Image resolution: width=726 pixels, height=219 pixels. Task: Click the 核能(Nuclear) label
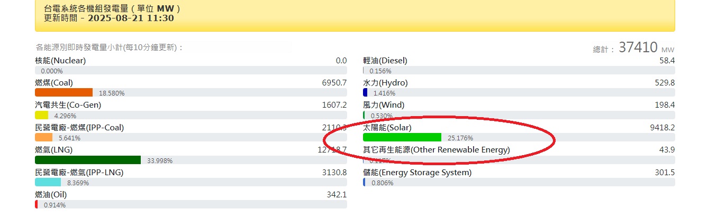tap(60, 61)
